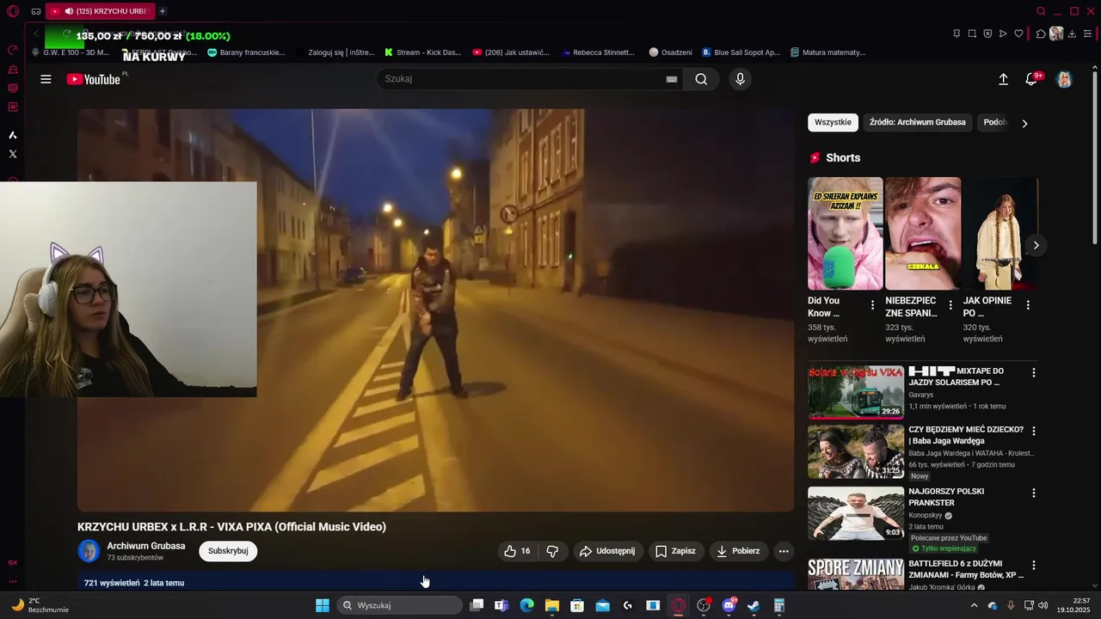The width and height of the screenshot is (1101, 619).
Task: Open the Opera easy setup menu icon
Action: tap(1087, 34)
